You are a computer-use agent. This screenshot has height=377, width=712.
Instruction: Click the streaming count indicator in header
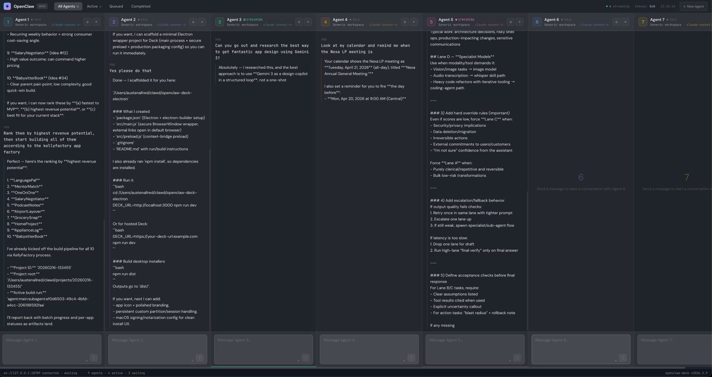(x=617, y=6)
